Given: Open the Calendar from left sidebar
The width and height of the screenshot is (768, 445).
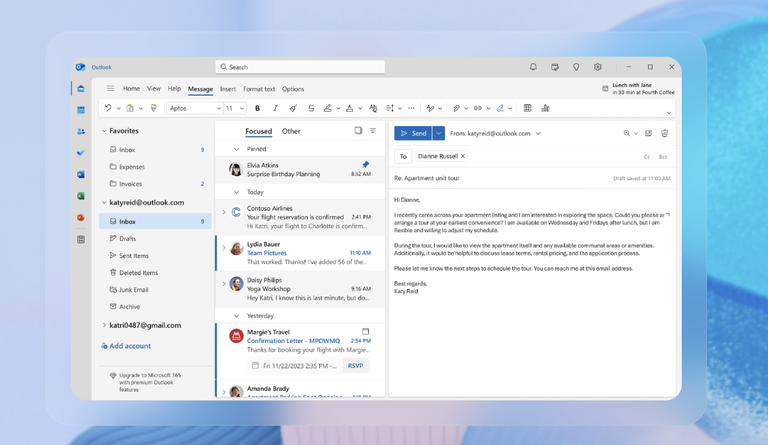Looking at the screenshot, I should 81,110.
